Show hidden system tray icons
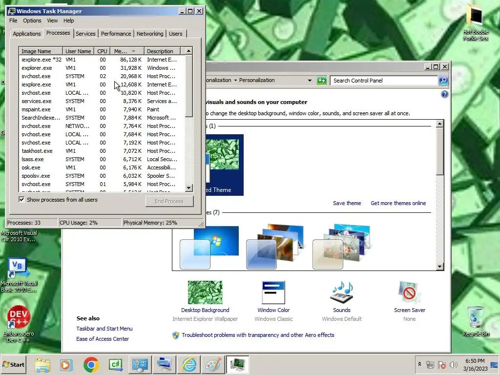The height and width of the screenshot is (375, 500). pos(419,364)
